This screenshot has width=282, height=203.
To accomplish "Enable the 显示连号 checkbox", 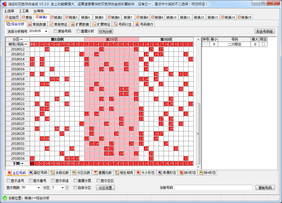I will coord(8,180).
